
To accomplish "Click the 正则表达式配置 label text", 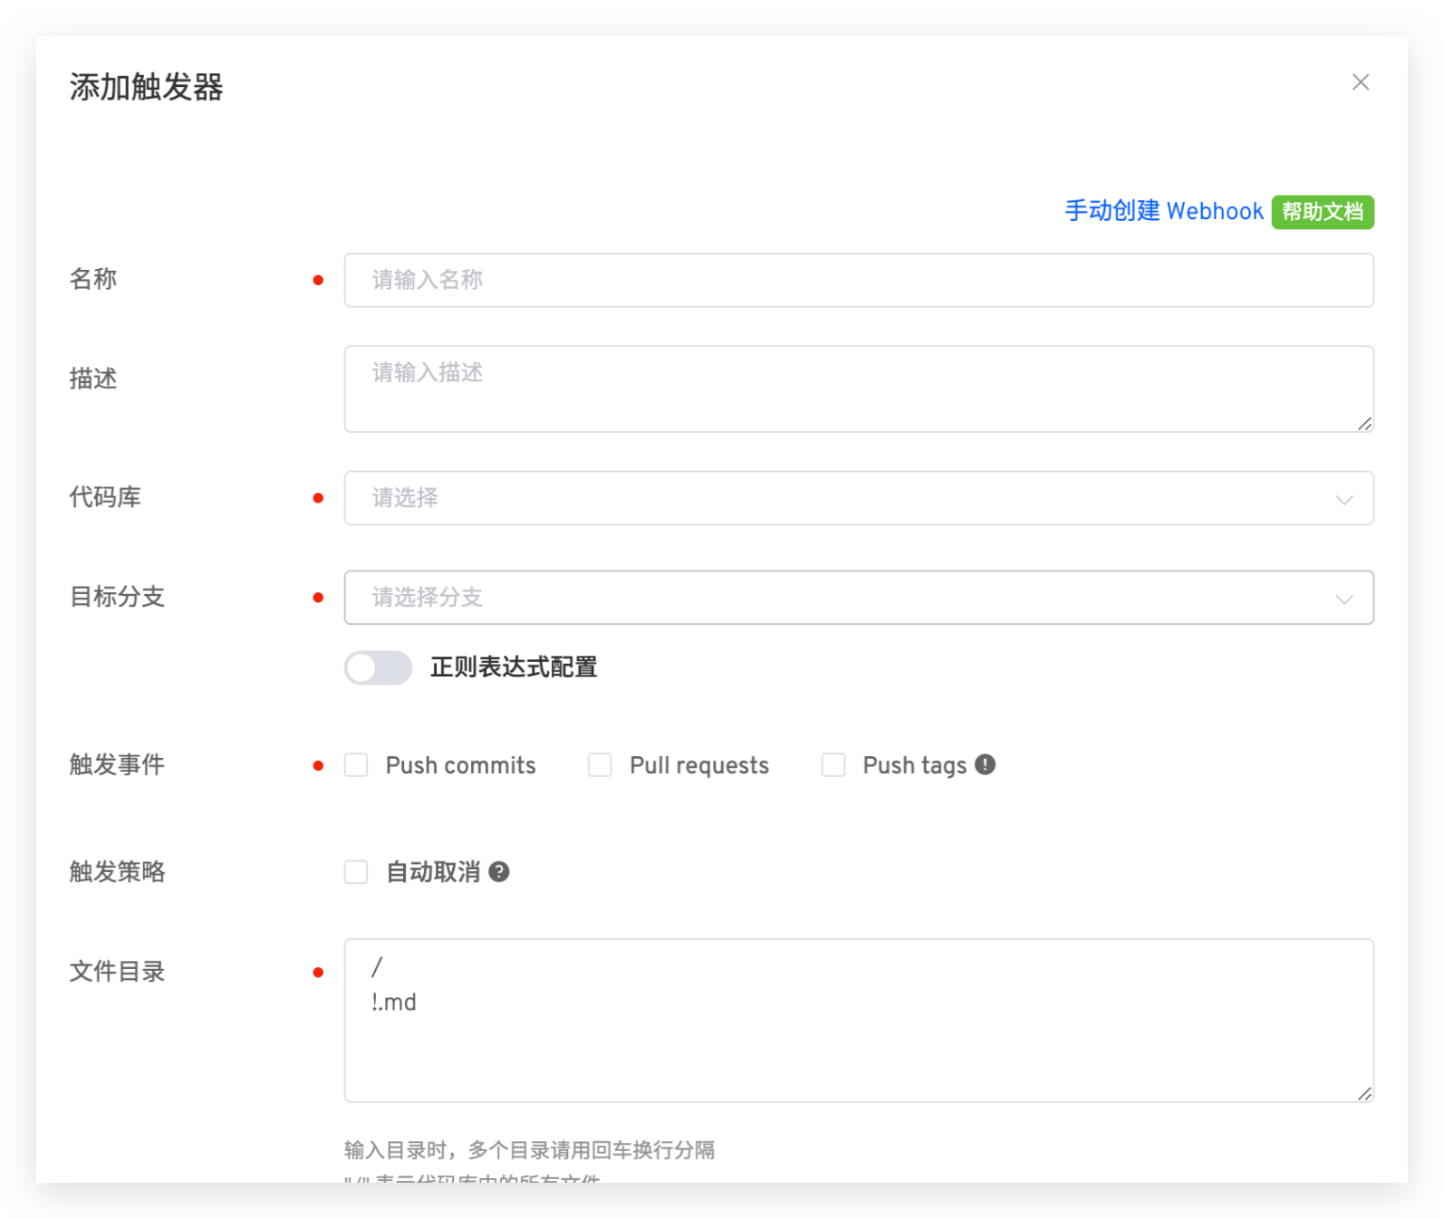I will (514, 667).
